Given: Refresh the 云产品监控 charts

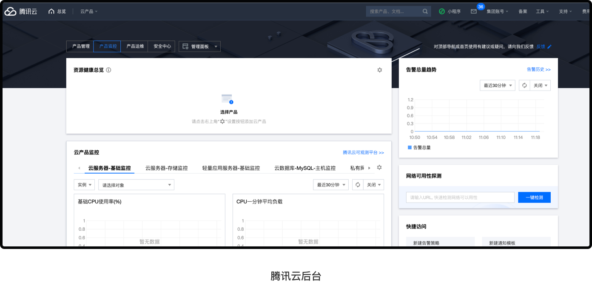Looking at the screenshot, I should 358,185.
